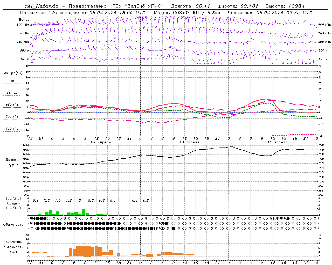Click the 1.2 precipitation total value
This screenshot has height=265, width=332.
pos(69,201)
